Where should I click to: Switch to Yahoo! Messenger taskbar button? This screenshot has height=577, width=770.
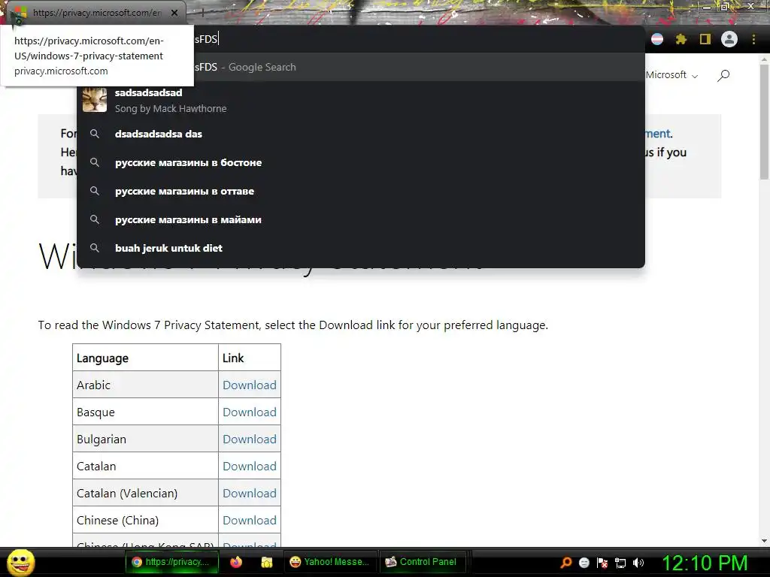329,562
